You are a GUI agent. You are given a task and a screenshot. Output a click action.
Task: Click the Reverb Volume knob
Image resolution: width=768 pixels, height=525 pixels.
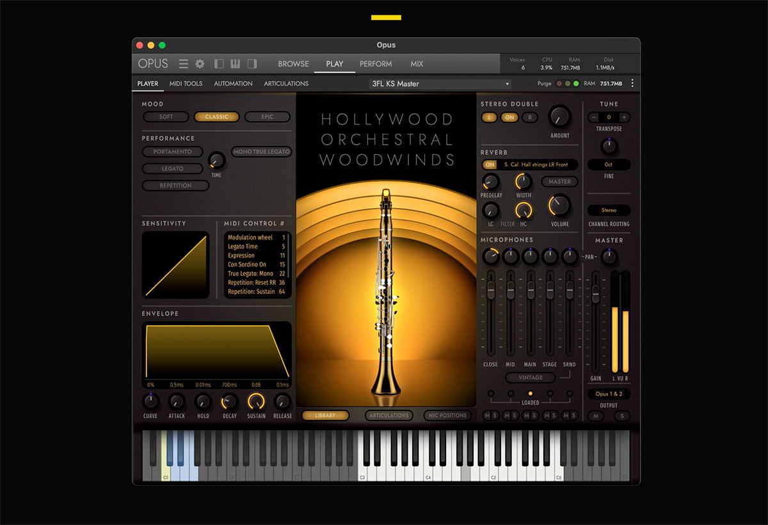pyautogui.click(x=559, y=206)
